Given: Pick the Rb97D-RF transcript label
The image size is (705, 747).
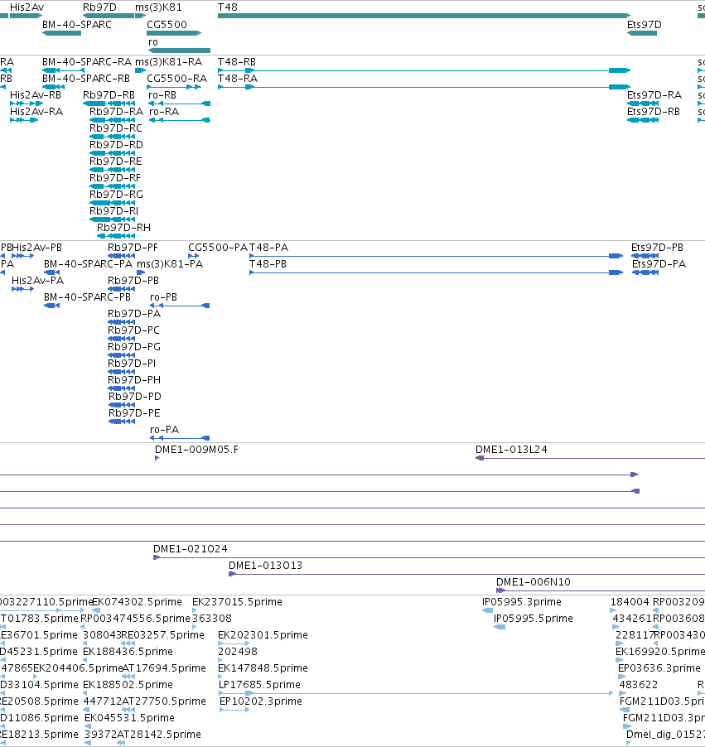Looking at the screenshot, I should [115, 178].
